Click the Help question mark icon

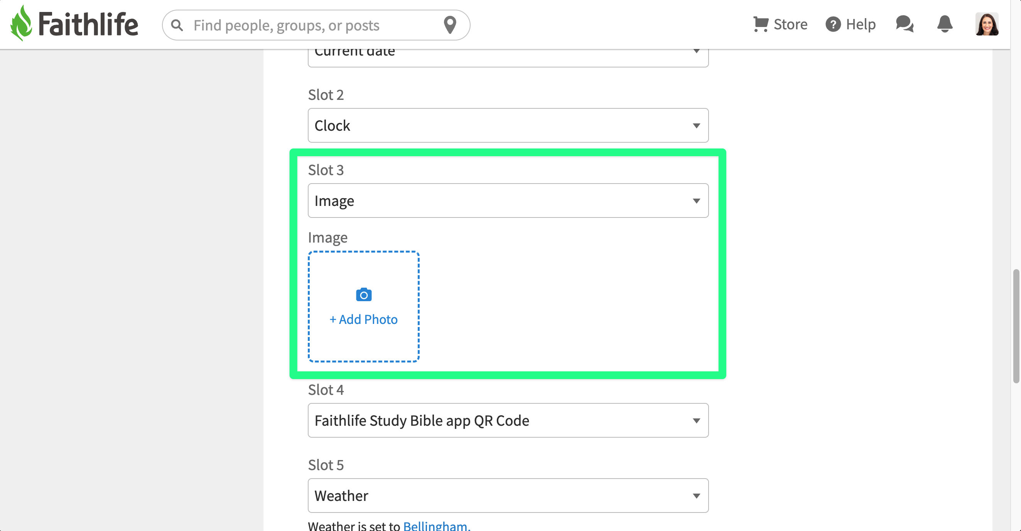coord(833,24)
